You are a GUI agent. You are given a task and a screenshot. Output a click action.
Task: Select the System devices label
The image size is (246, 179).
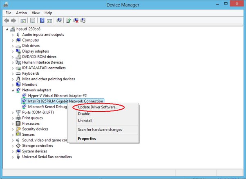click(x=34, y=151)
